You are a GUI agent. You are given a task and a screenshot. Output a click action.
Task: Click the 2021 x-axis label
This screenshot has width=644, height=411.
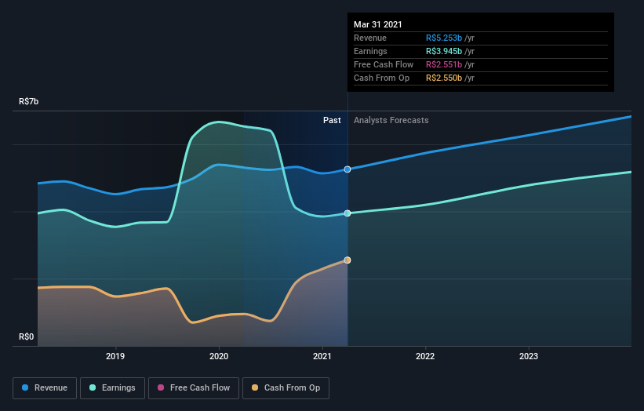[322, 356]
